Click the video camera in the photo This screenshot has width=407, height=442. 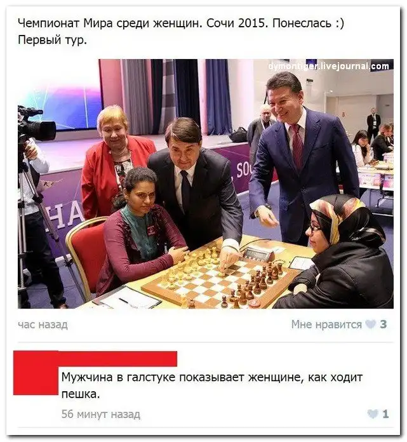pos(36,126)
